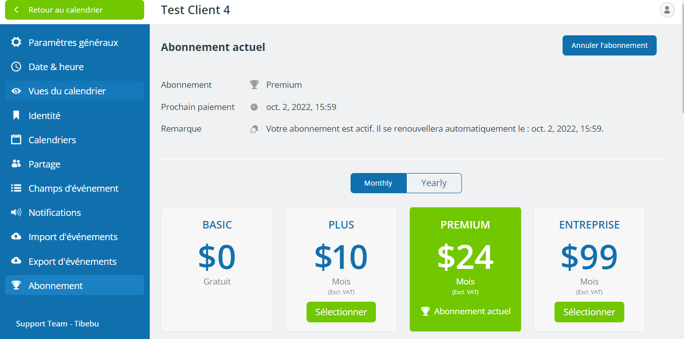
Task: Click the gear icon for Paramètres généraux
Action: pos(16,42)
